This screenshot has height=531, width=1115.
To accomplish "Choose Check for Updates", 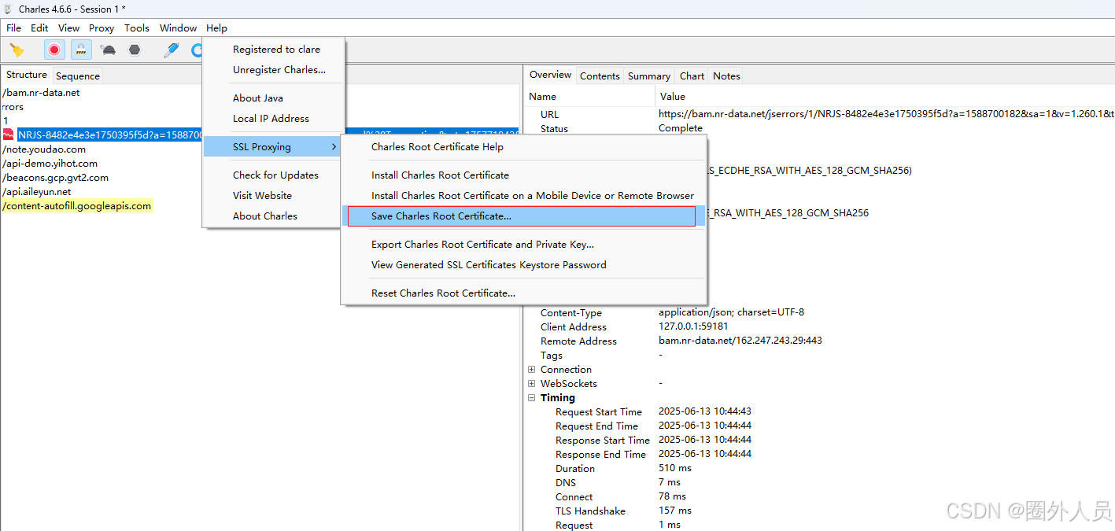I will [274, 175].
